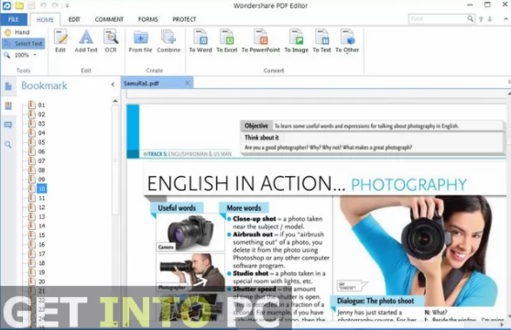
Task: Collapse the Bookmark panel with the arrow
Action: (x=113, y=84)
